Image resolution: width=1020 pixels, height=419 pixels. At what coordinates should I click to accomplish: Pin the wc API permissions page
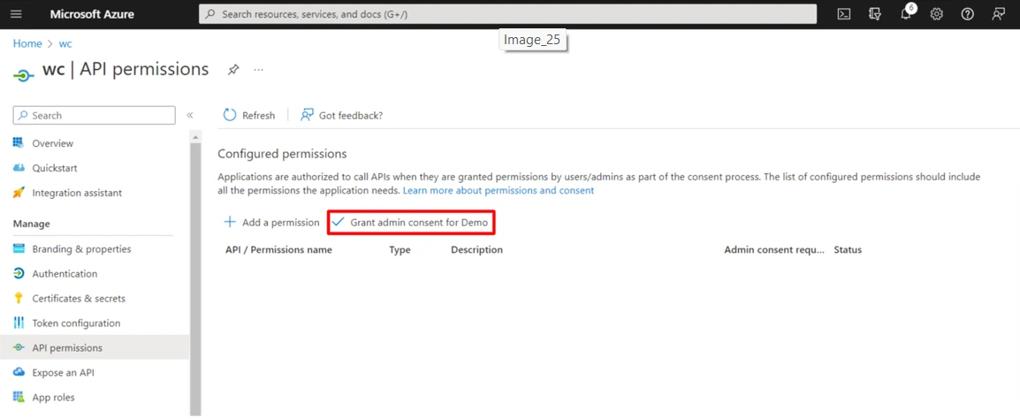coord(232,70)
